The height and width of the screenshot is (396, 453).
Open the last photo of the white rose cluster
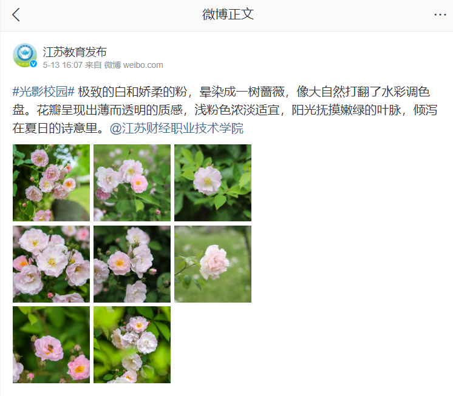click(132, 344)
